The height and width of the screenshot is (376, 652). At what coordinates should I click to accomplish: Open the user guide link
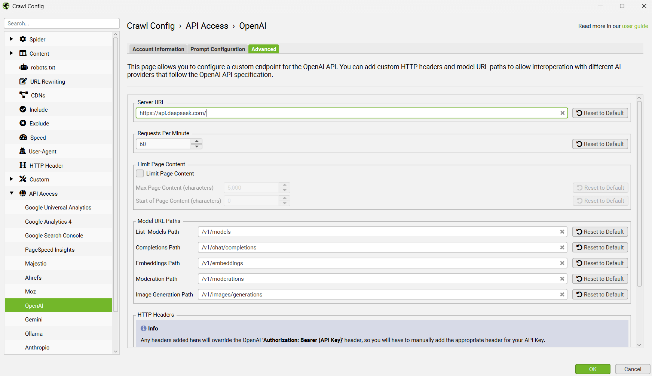(x=635, y=26)
